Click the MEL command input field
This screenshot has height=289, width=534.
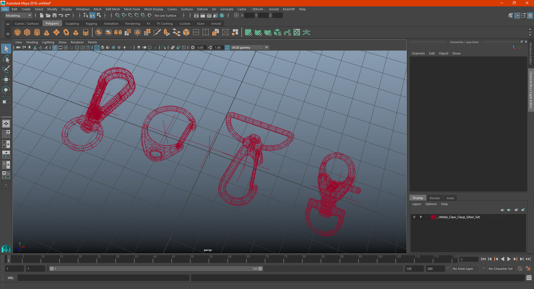click(103, 278)
